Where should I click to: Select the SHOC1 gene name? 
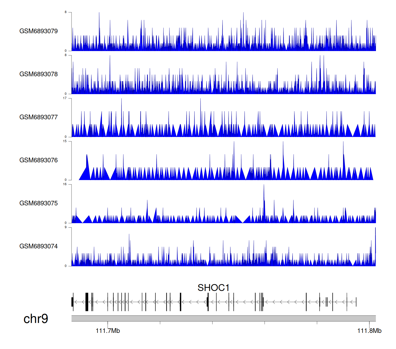(x=213, y=288)
